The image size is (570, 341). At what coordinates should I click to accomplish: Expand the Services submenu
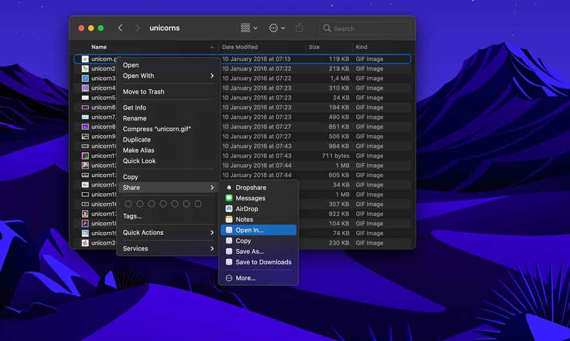pyautogui.click(x=169, y=249)
